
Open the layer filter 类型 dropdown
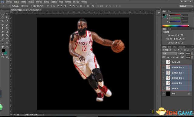point(167,50)
